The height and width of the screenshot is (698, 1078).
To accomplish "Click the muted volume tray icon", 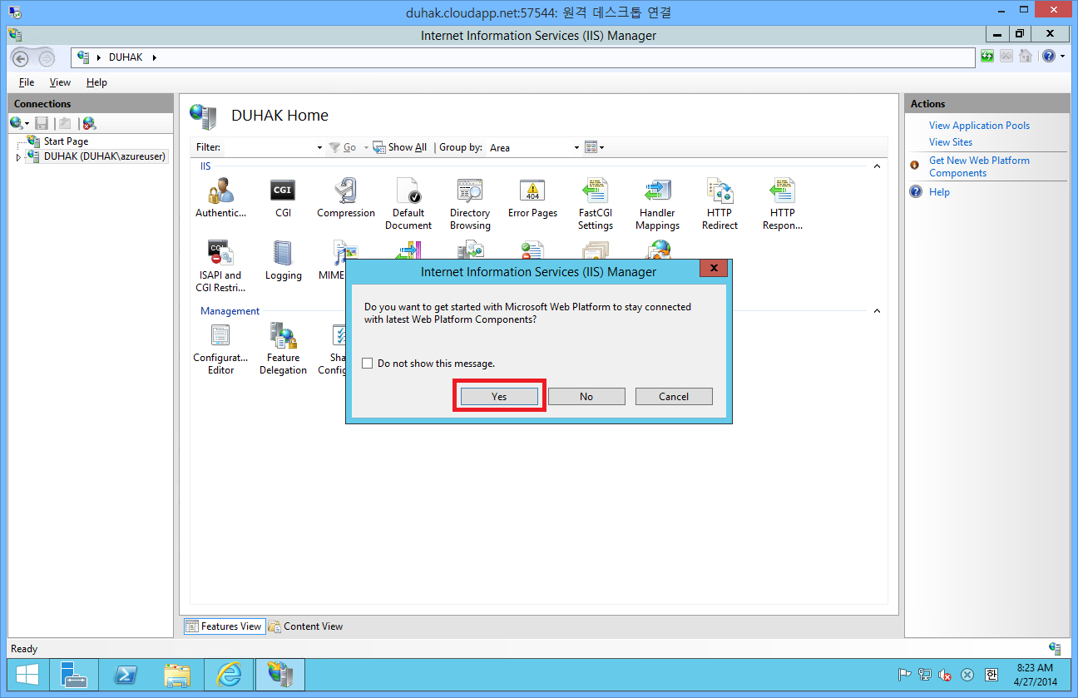I will 946,676.
